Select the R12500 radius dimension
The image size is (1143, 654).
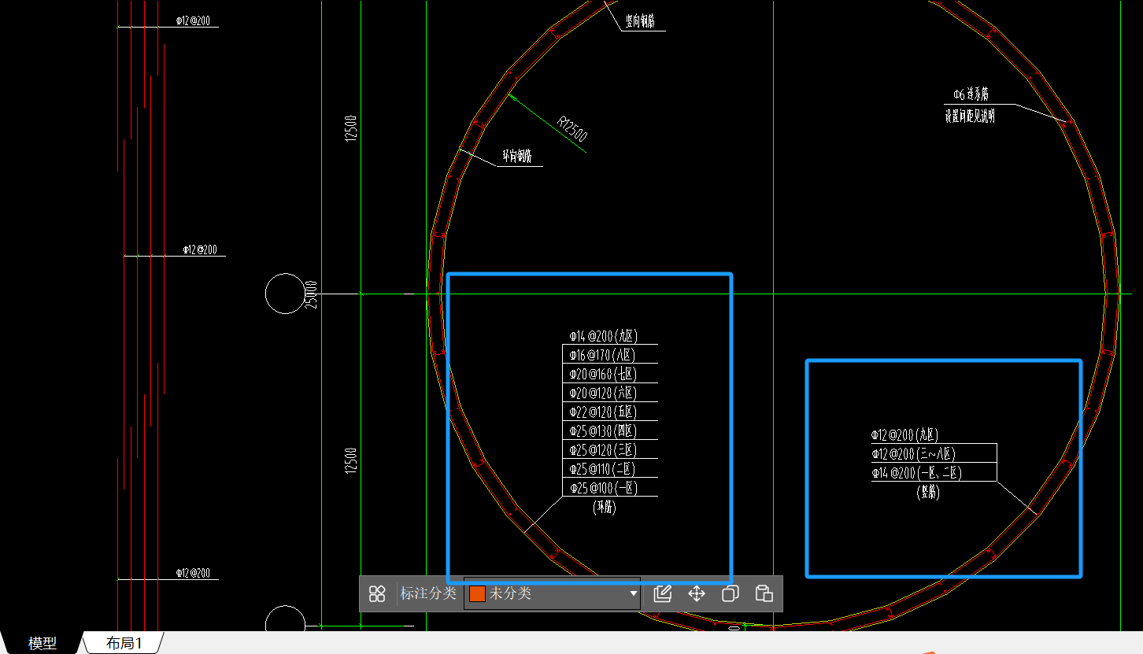(572, 129)
